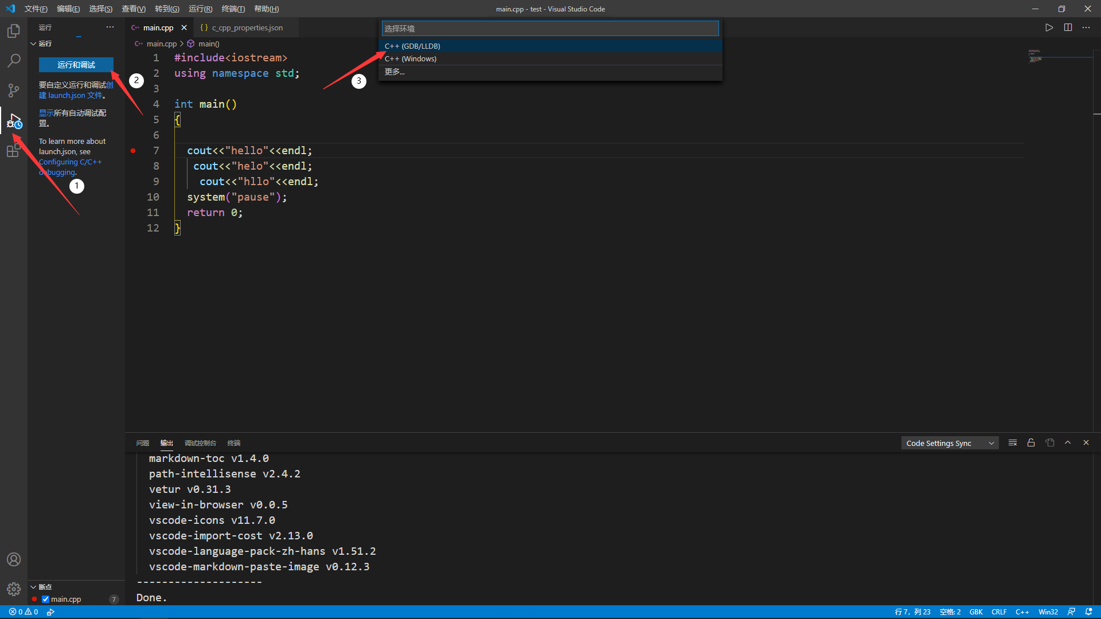Click main() symbol in breadcrumb
The width and height of the screenshot is (1101, 619).
pyautogui.click(x=209, y=44)
